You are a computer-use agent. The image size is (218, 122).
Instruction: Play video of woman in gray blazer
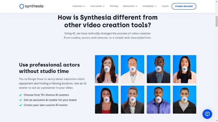pyautogui.click(x=132, y=100)
